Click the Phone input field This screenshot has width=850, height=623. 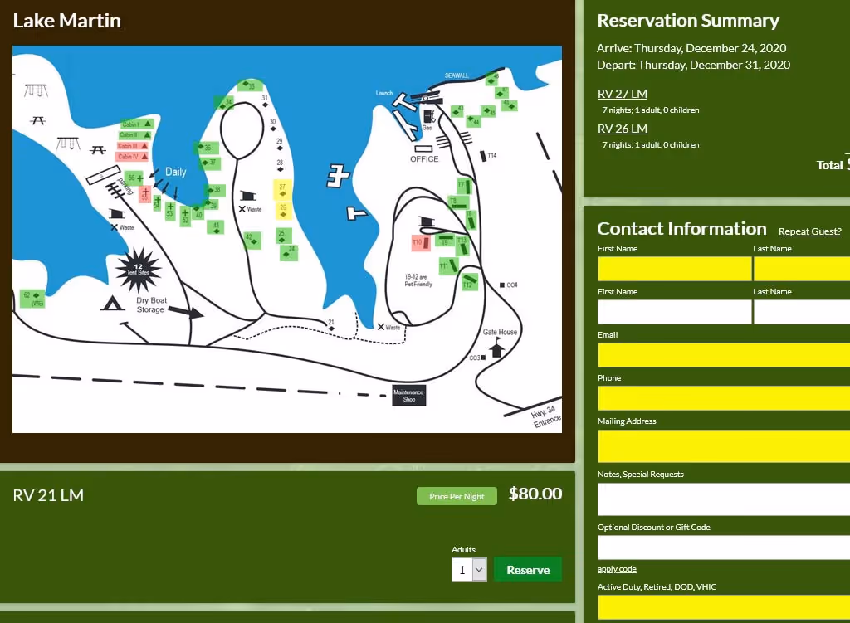tap(722, 398)
